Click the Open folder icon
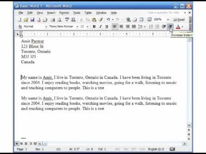206x154 pixels. [x=26, y=20]
